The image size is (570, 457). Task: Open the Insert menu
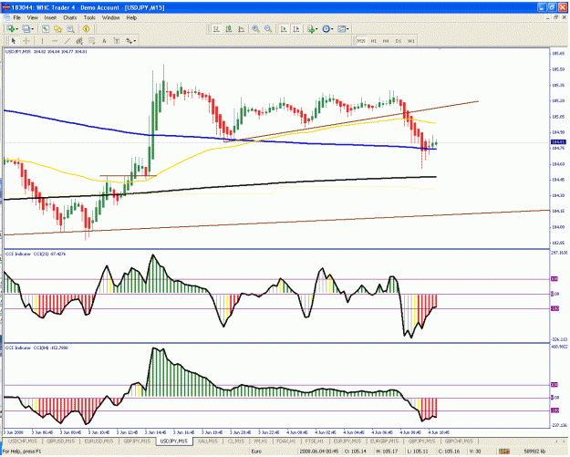50,17
